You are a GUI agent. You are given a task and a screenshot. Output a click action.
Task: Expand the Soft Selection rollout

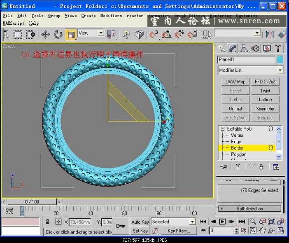(250, 209)
